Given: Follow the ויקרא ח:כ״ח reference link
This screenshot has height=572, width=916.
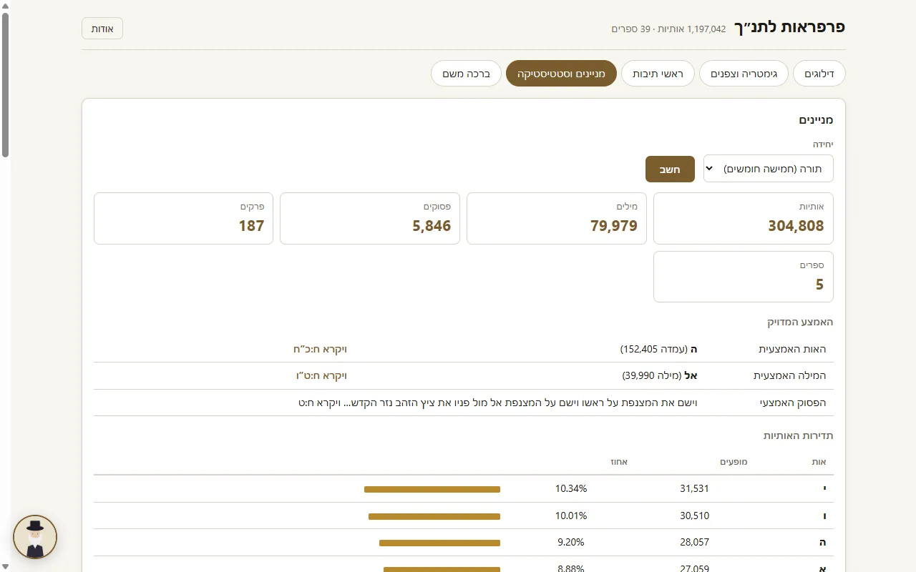Looking at the screenshot, I should (320, 349).
